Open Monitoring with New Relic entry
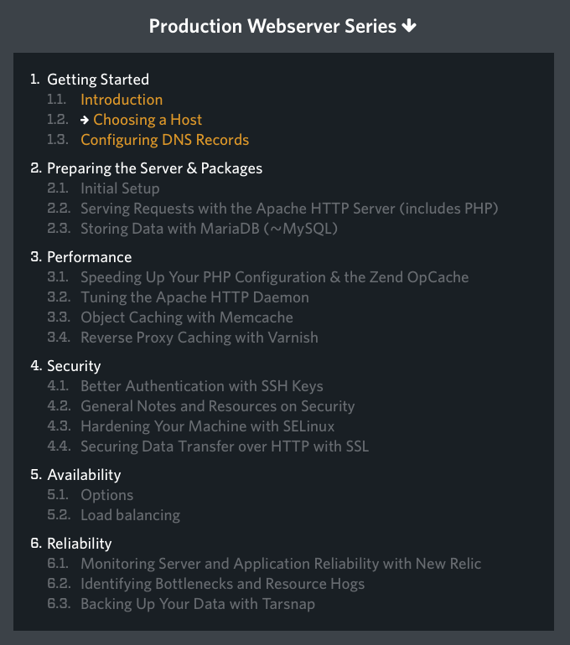The width and height of the screenshot is (570, 645). coord(281,564)
